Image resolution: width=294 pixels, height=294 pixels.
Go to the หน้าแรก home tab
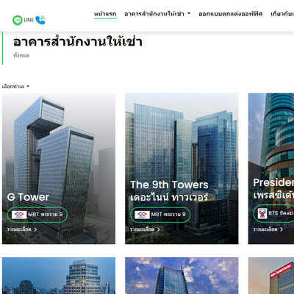105,14
